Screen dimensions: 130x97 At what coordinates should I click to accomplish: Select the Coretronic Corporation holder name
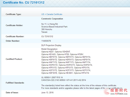pos(52,19)
